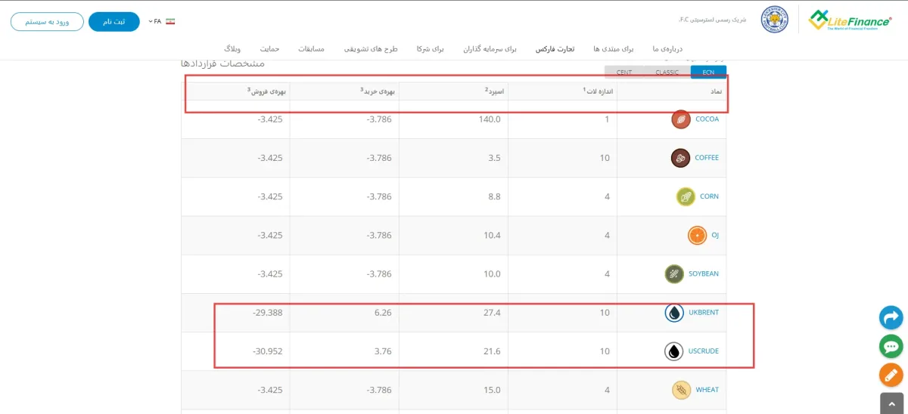Click the blue share arrow floating button
Viewport: 908px width, 414px height.
pos(891,317)
